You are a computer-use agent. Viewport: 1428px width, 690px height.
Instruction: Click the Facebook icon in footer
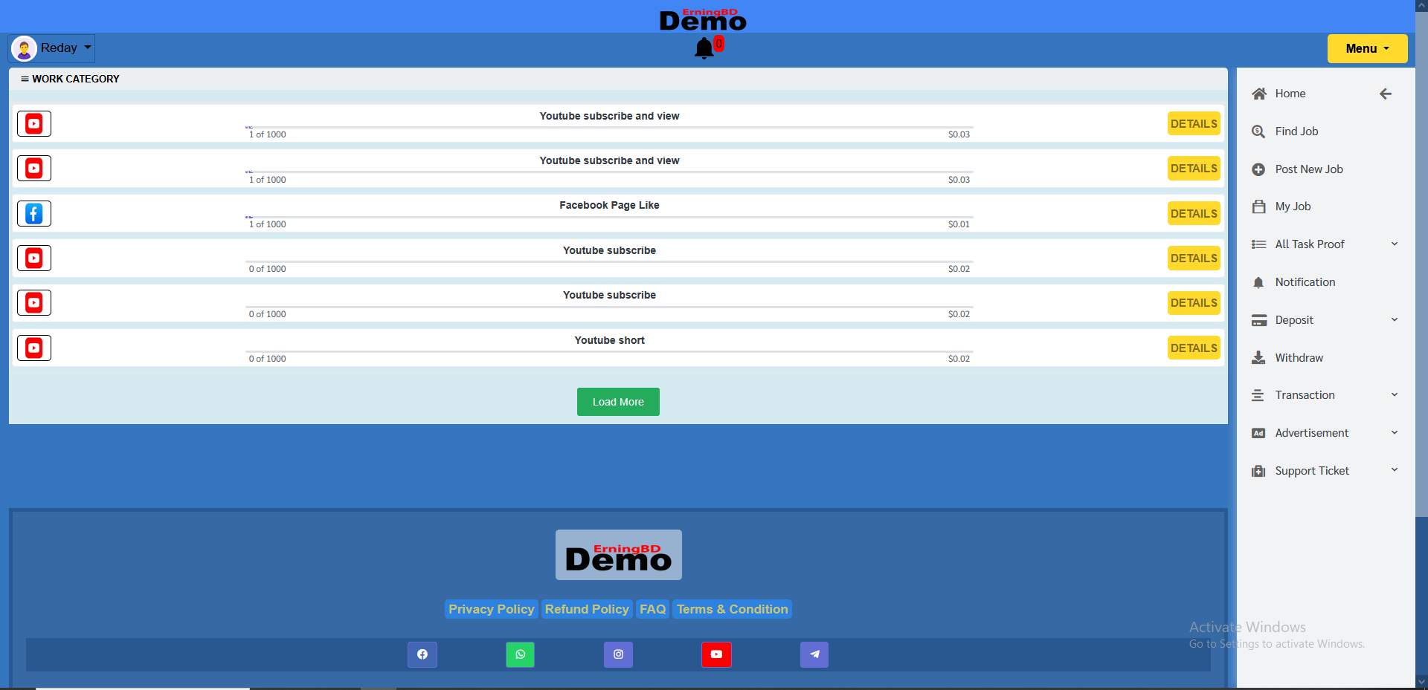pos(422,654)
